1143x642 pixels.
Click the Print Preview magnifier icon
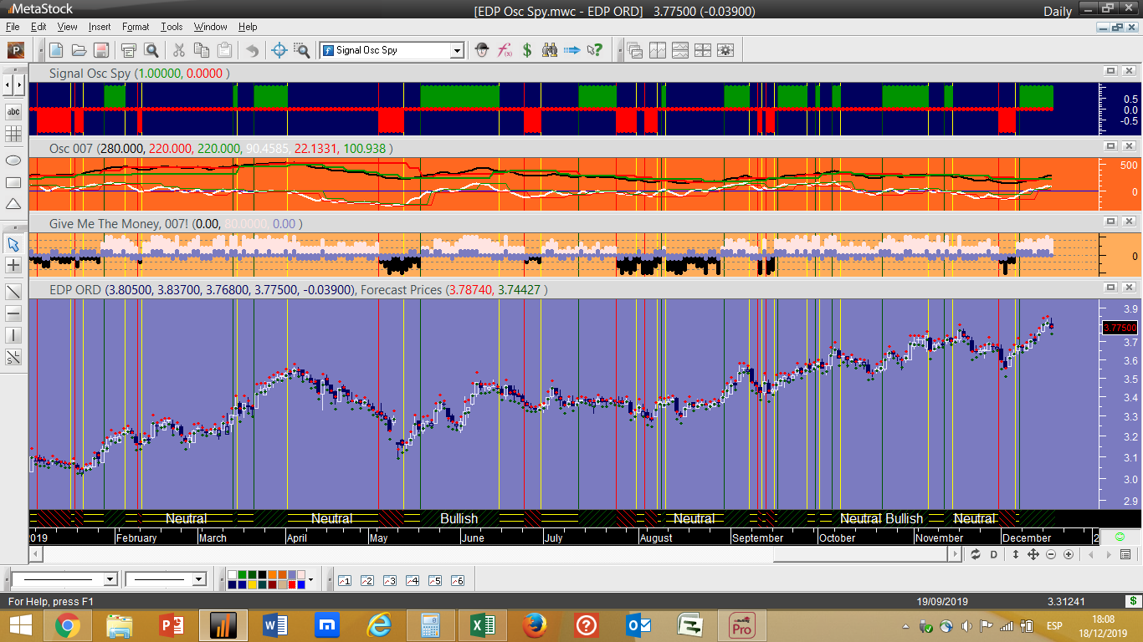151,50
